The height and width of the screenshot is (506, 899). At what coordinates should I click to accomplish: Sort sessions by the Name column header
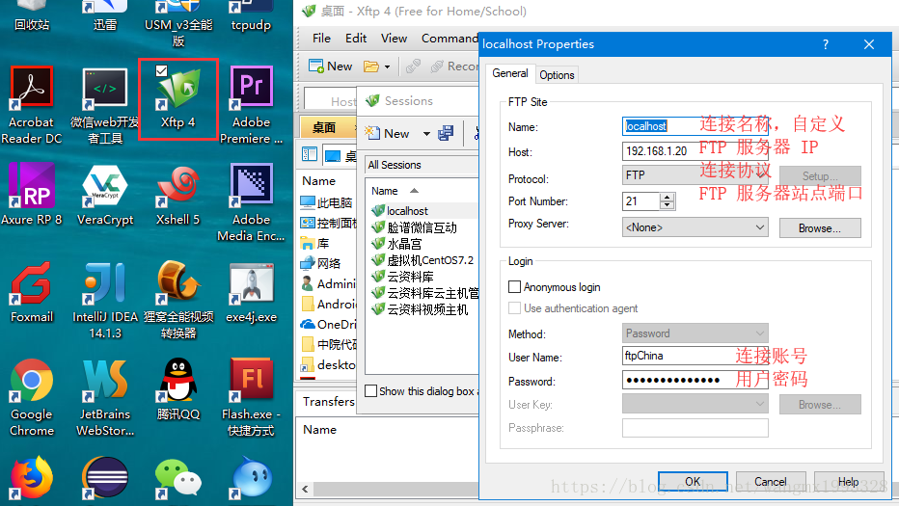coord(384,191)
